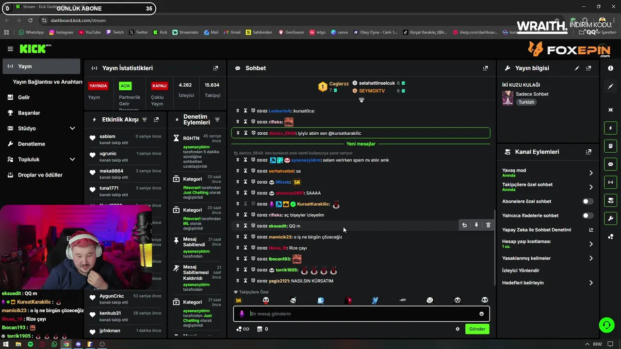
Task: Click username aysenazyldrm in chat
Action: click(x=306, y=160)
